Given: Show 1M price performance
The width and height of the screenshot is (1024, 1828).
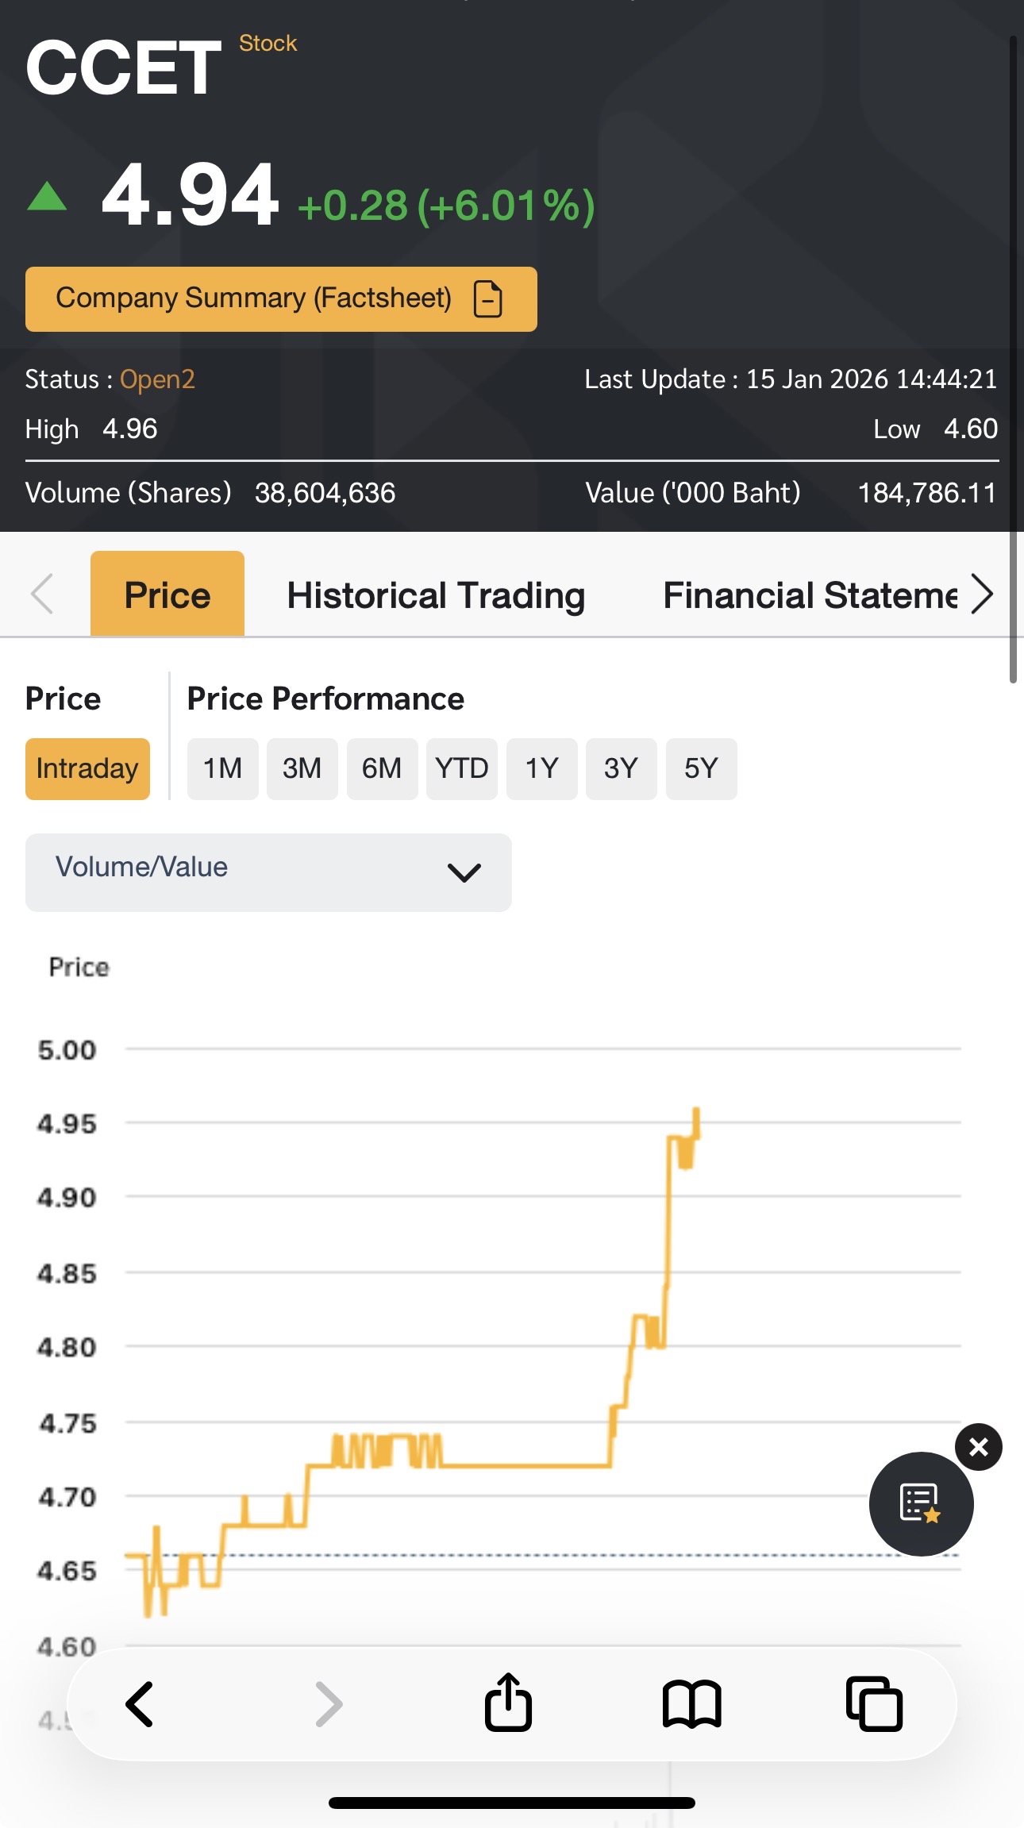Looking at the screenshot, I should pyautogui.click(x=222, y=768).
